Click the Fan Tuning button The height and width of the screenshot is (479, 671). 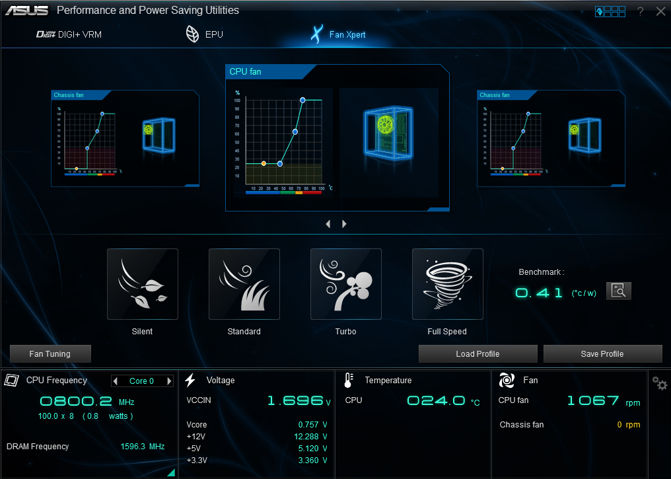pos(50,354)
